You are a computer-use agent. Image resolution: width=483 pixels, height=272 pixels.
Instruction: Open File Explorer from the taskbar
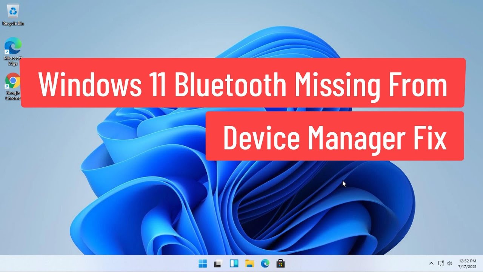(249, 264)
